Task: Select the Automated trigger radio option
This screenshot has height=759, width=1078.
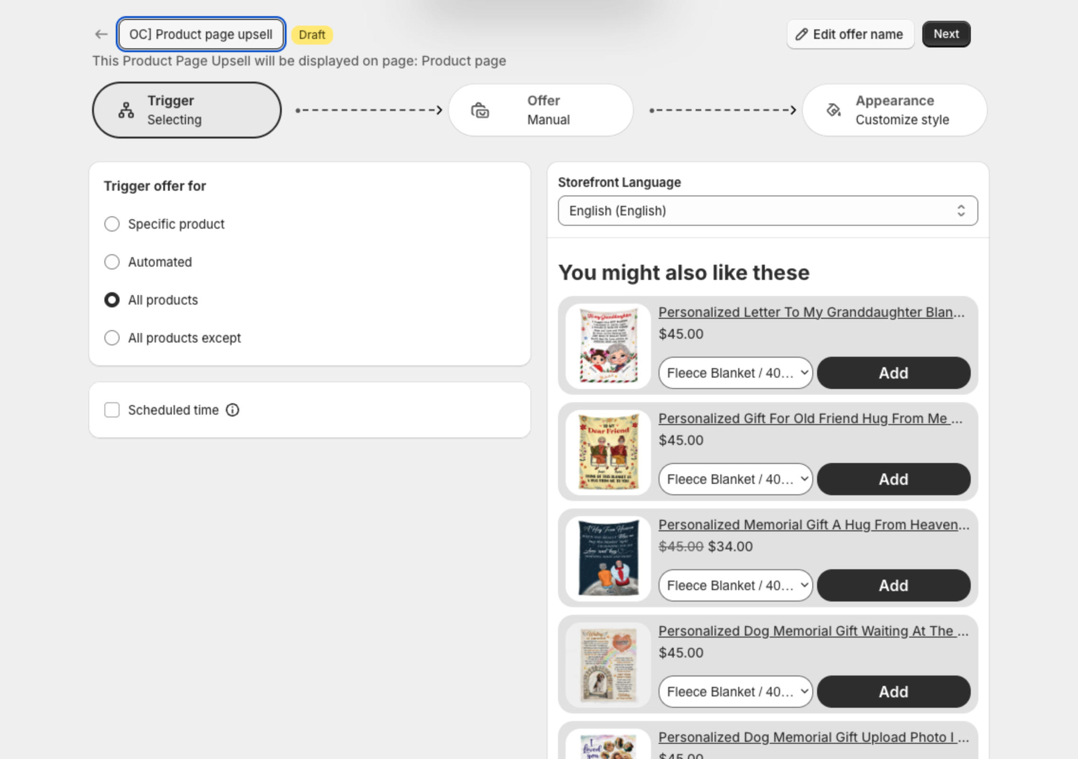Action: 112,262
